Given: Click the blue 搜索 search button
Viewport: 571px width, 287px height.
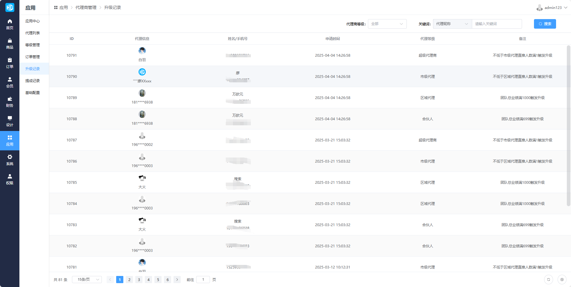Looking at the screenshot, I should pos(545,24).
